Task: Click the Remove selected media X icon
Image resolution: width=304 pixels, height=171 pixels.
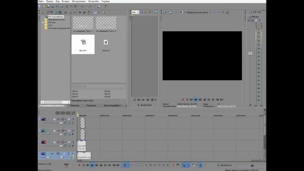Action: coord(66,12)
